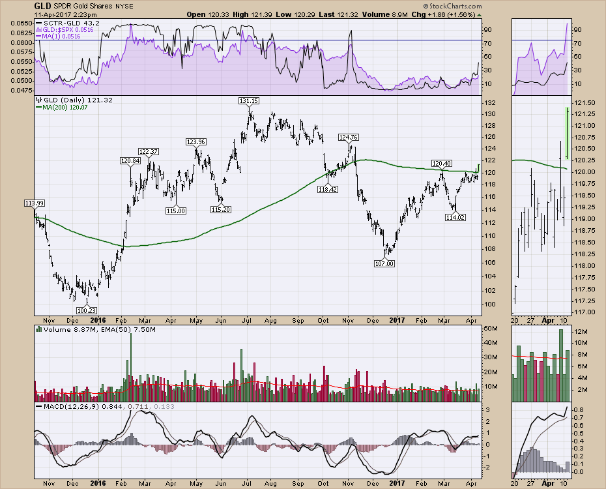Click the 0.0650 ratio axis label

[22, 23]
